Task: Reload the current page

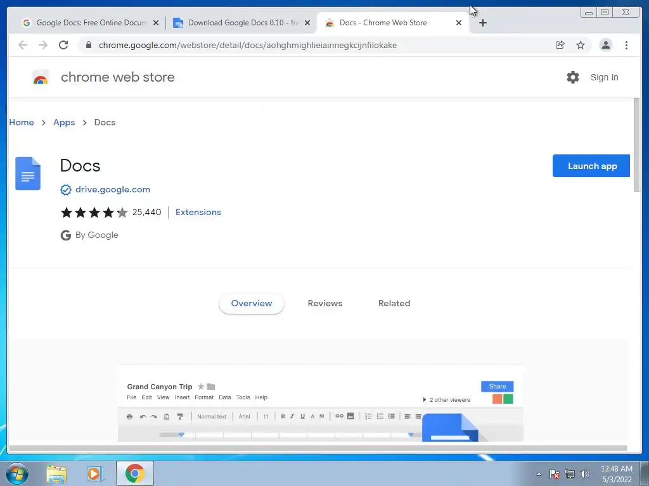Action: click(63, 45)
